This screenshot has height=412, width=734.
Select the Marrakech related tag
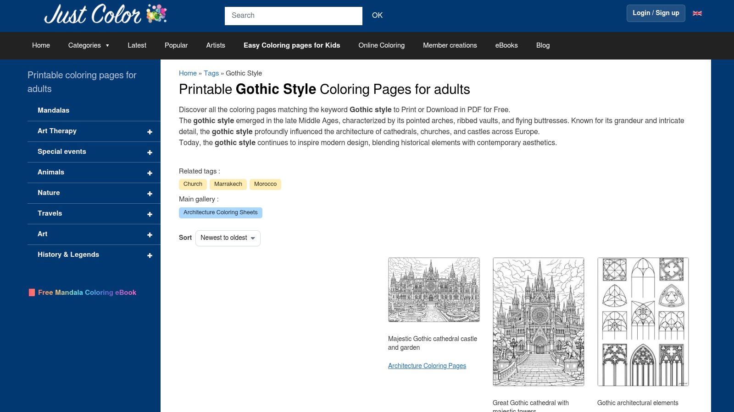coord(228,184)
